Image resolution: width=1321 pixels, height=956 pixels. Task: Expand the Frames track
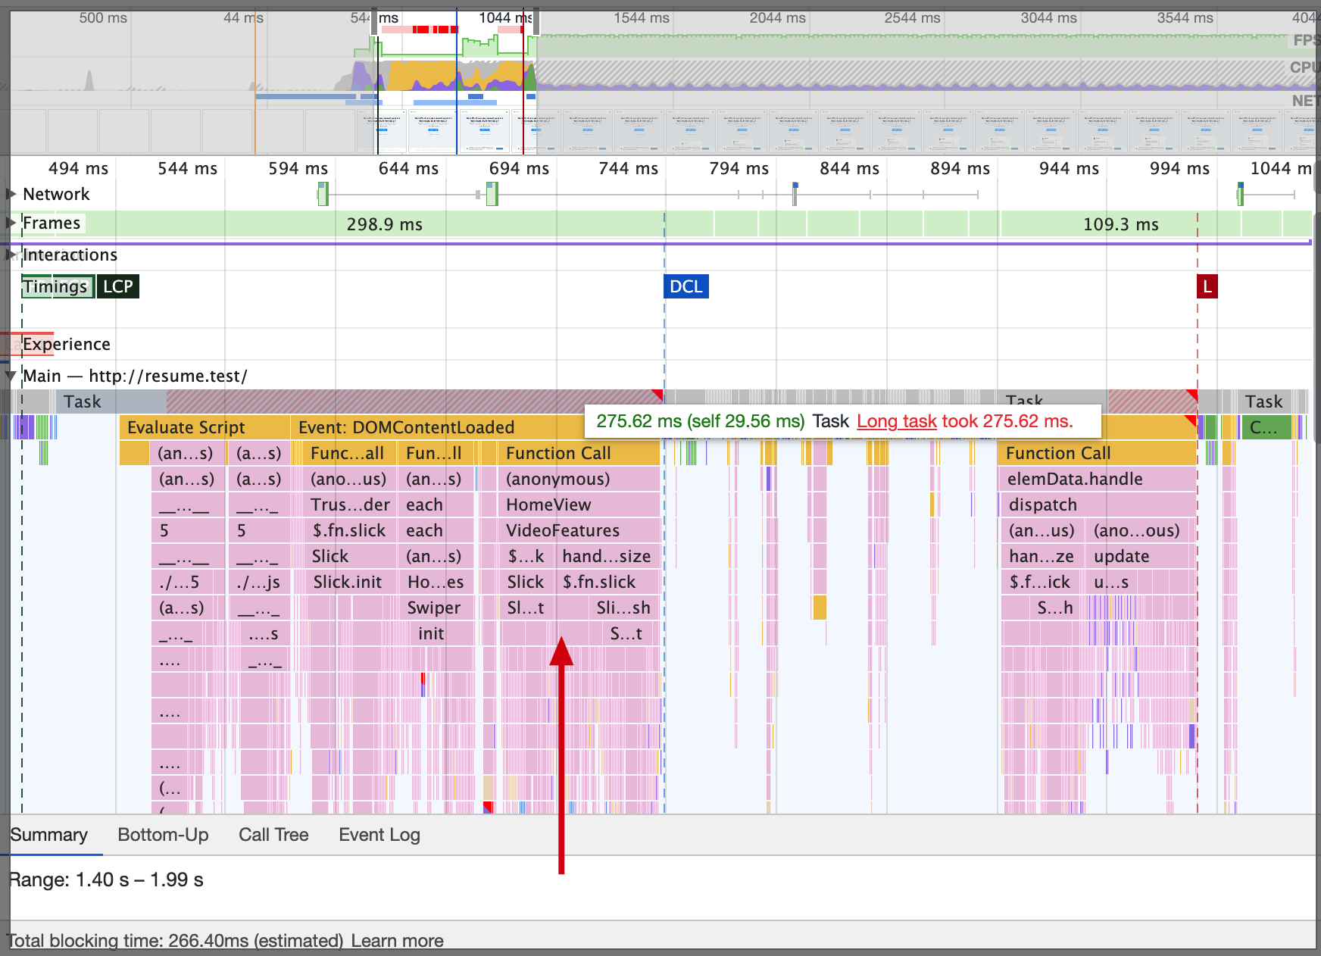(11, 223)
